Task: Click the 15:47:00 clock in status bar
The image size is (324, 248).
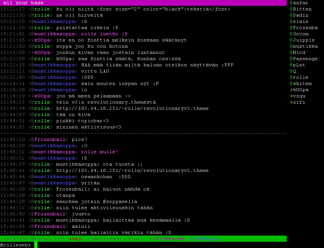Action: coord(16,239)
